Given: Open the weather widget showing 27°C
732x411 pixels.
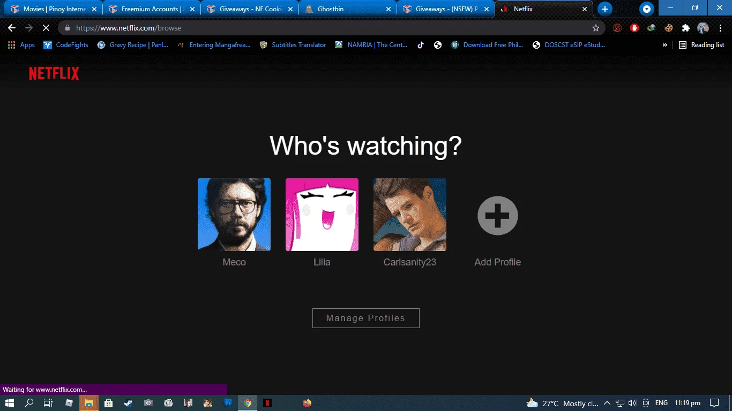Looking at the screenshot, I should (x=562, y=403).
